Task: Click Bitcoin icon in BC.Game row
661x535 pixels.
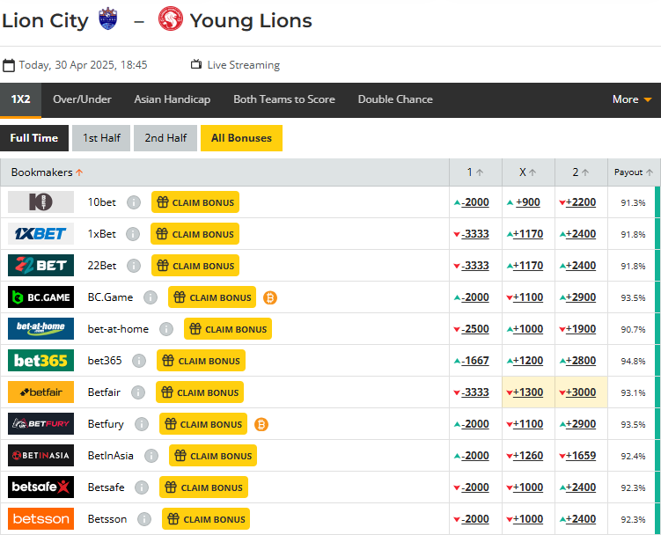Action: [x=270, y=297]
